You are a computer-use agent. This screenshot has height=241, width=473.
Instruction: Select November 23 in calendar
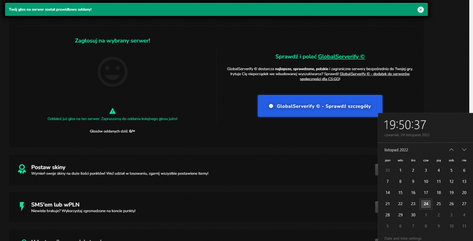click(x=413, y=204)
